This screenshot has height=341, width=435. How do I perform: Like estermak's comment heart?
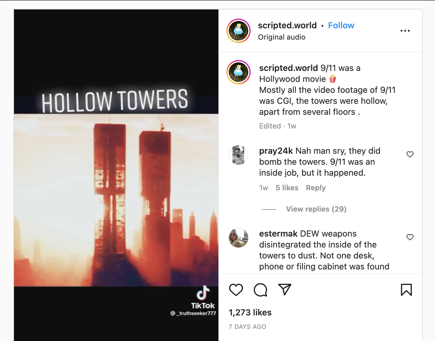pos(410,237)
